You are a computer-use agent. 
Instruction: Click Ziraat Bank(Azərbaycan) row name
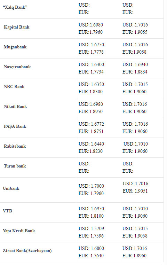tap(27, 251)
